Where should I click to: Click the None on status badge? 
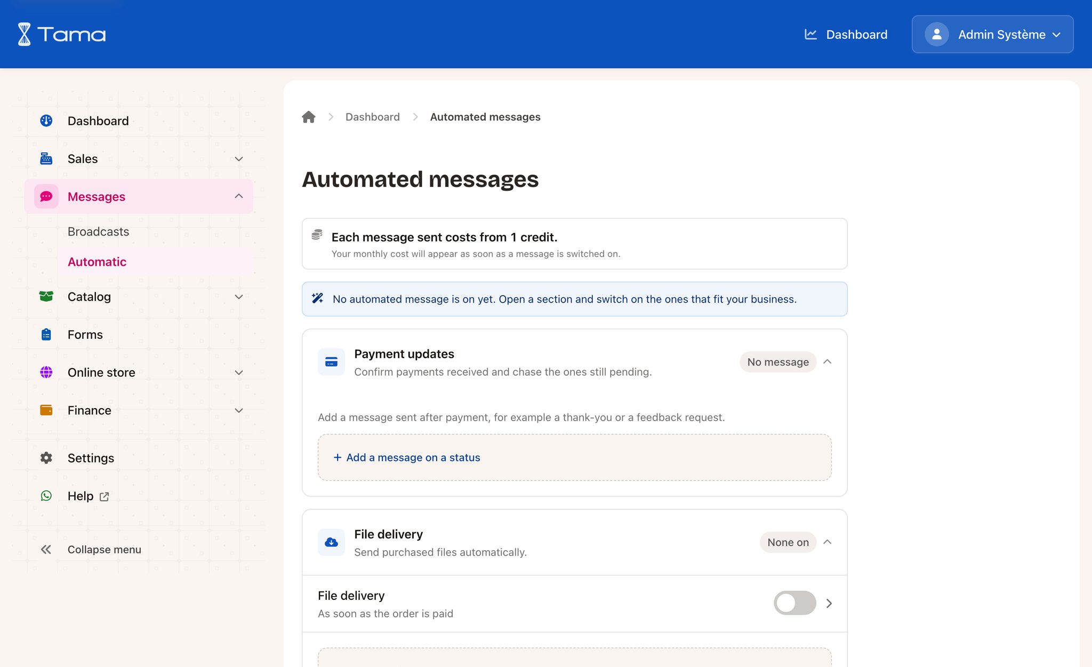[x=788, y=542]
